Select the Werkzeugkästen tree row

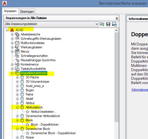[31, 47]
